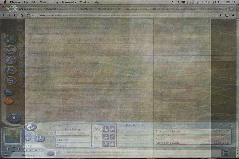
Task: Click the Month End Cash row
Action: [x=193, y=143]
